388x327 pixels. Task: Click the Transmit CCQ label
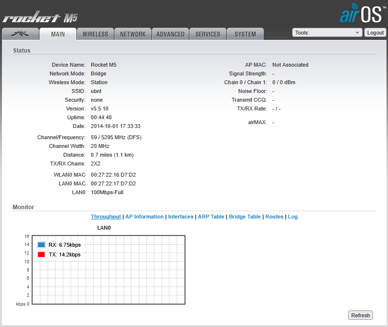[249, 100]
